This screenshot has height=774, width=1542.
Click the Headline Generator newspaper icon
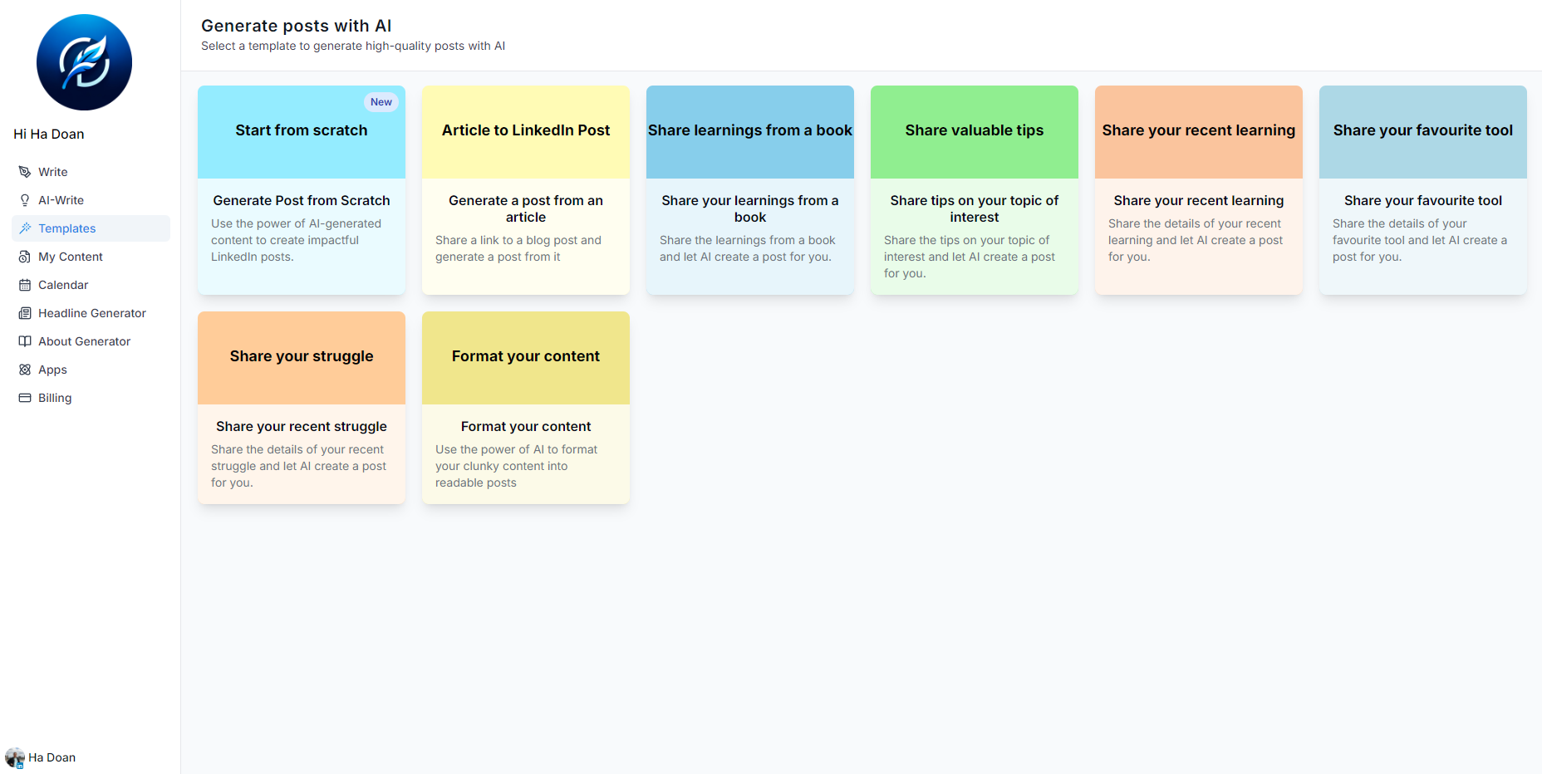[x=25, y=313]
